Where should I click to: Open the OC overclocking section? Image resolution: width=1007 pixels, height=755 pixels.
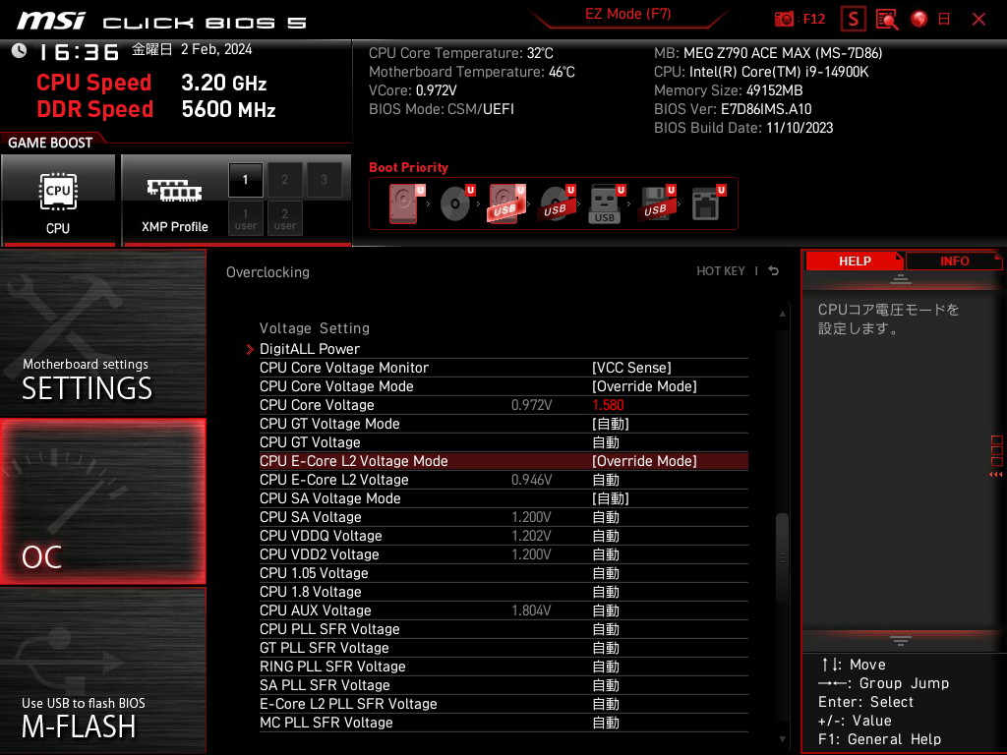point(102,502)
